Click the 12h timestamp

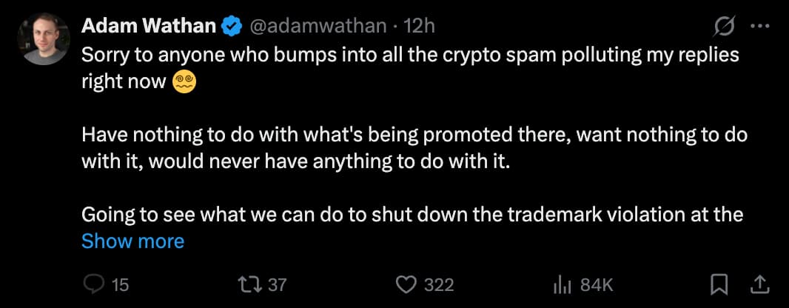point(420,26)
